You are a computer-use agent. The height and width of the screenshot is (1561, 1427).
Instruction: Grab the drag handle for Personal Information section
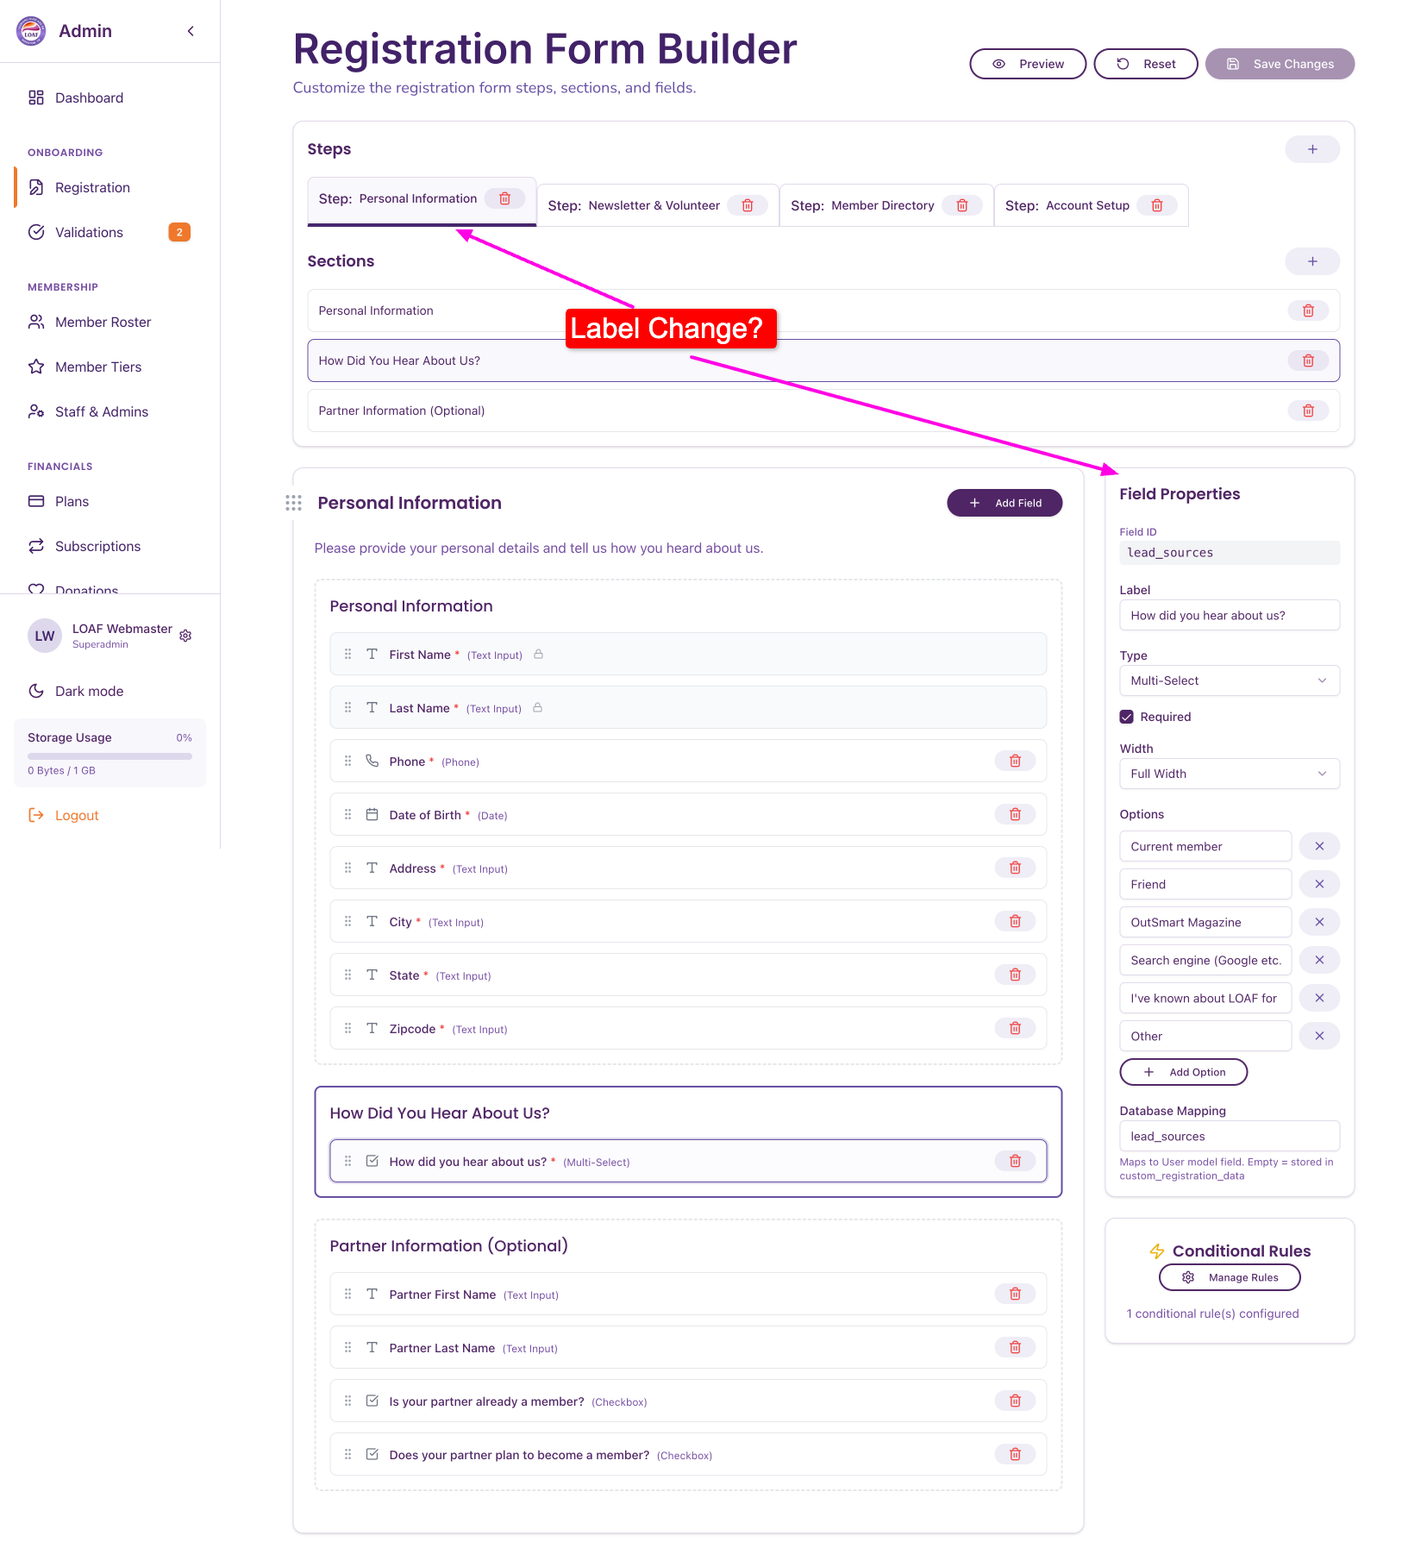pos(293,503)
